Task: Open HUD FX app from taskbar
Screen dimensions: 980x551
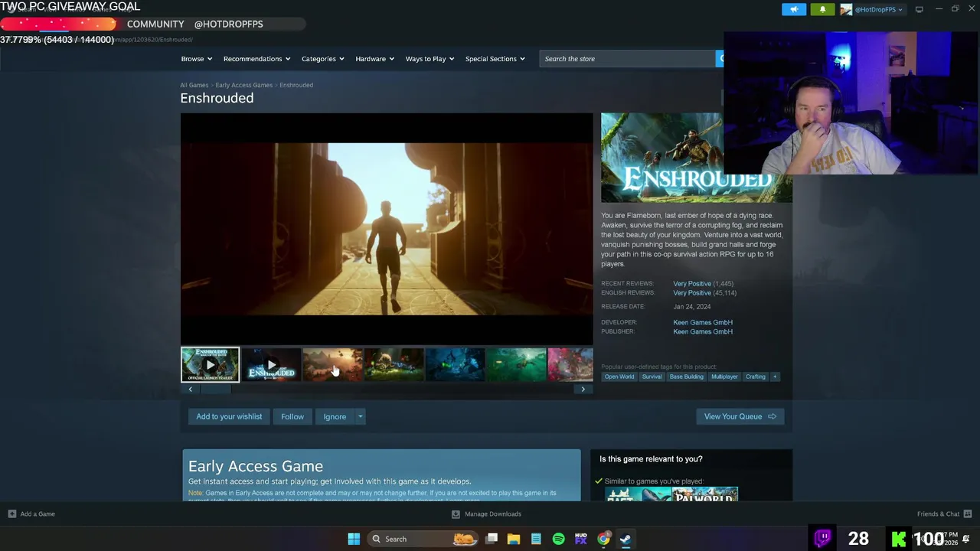Action: coord(580,539)
